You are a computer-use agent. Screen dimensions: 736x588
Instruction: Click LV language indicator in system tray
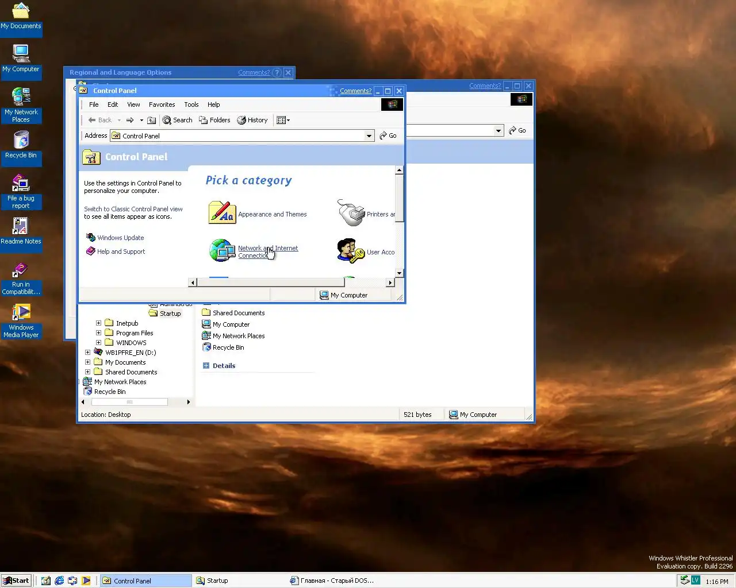point(695,580)
